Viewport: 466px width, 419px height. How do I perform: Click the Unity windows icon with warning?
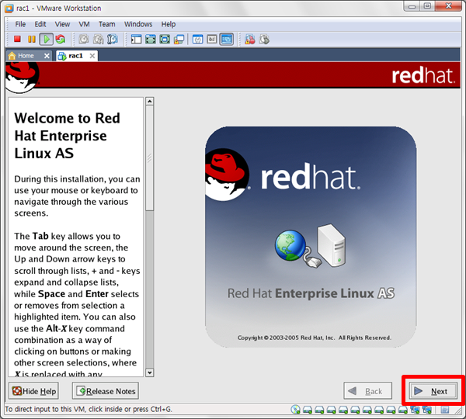click(x=179, y=40)
